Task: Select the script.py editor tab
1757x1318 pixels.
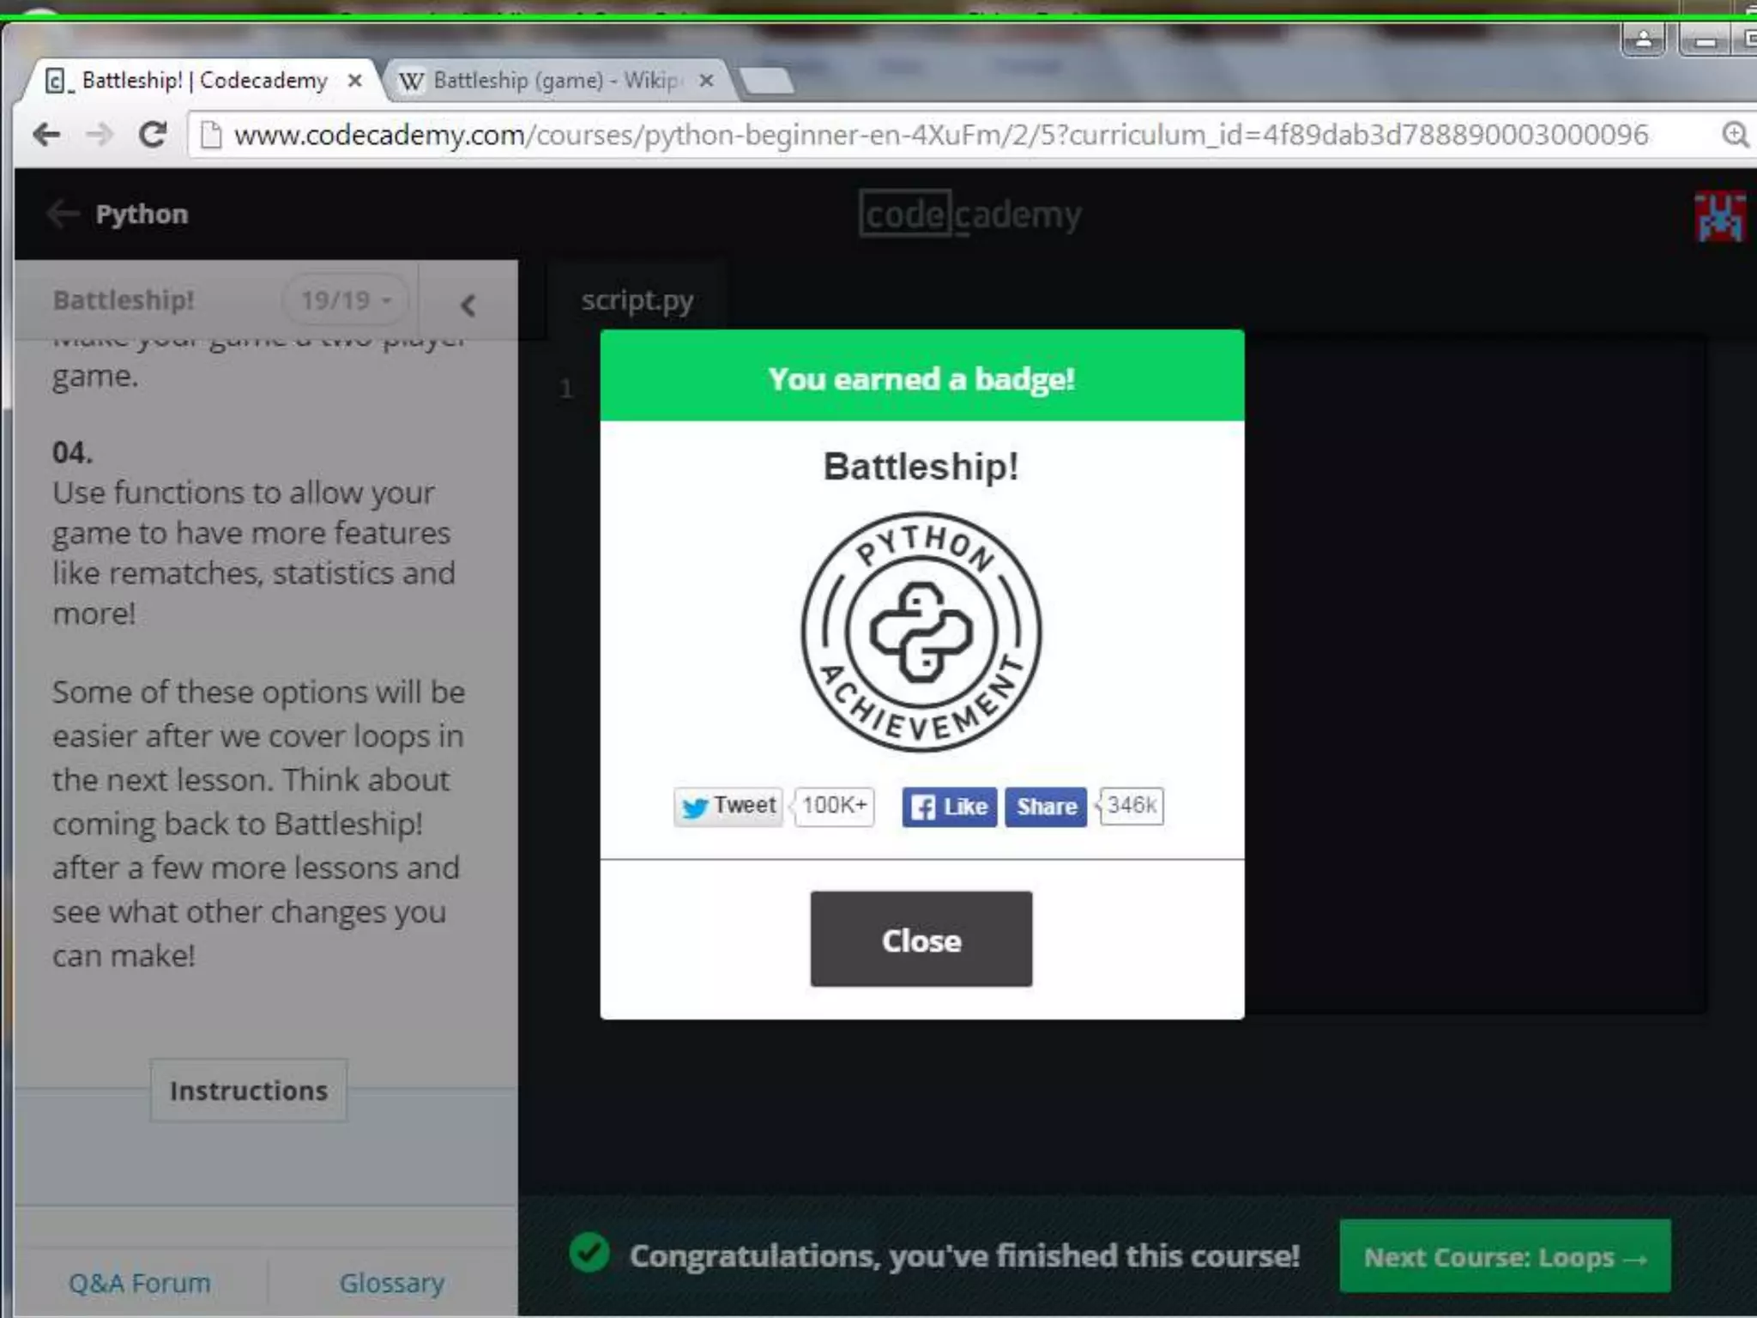Action: tap(637, 300)
